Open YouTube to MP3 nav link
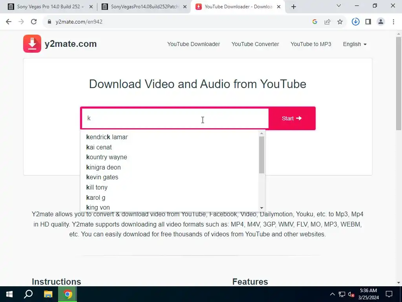 pos(311,44)
